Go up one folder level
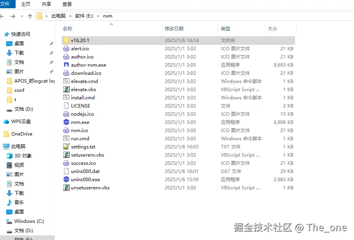 [30, 16]
